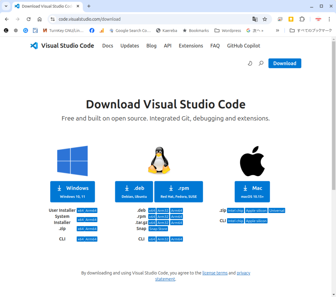
Task: Select the Mac .zip Apple silicon build
Action: pos(256,211)
